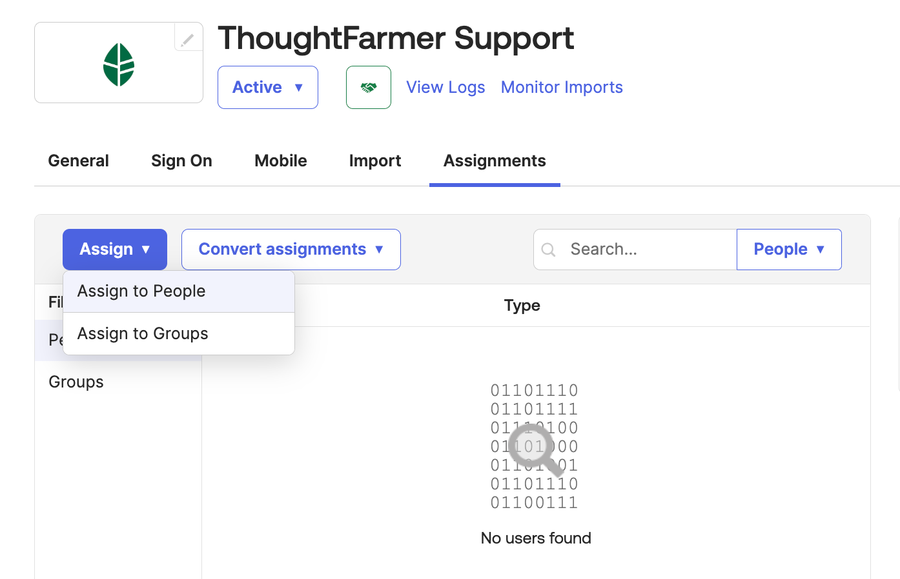The image size is (900, 579).
Task: Open the Active status dropdown
Action: click(x=268, y=87)
